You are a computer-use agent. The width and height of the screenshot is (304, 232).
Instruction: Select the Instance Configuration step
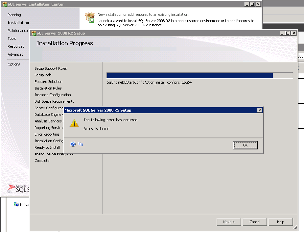point(53,95)
